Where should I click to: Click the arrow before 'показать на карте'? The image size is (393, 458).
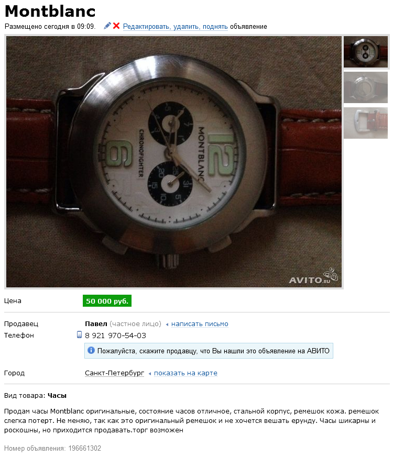point(150,374)
